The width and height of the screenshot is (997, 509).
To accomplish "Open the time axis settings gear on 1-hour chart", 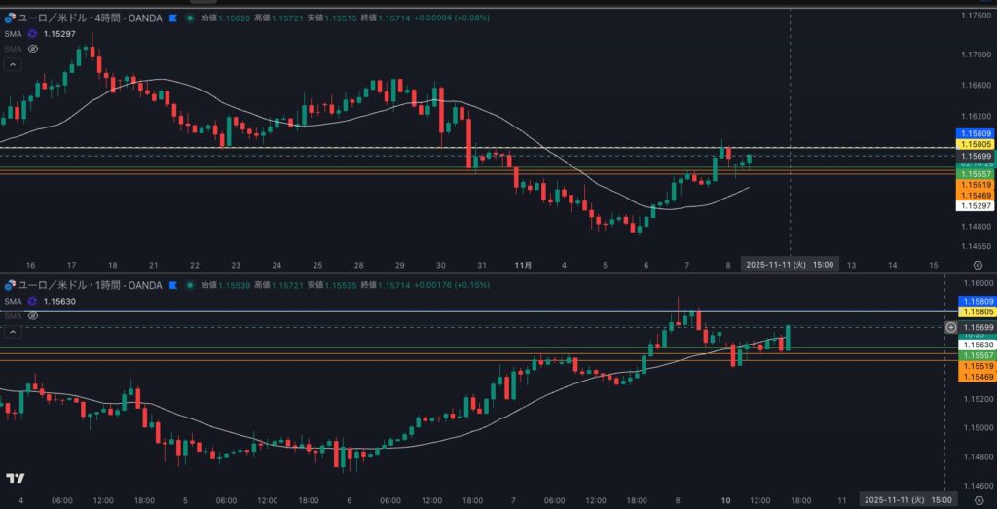I will tap(978, 499).
